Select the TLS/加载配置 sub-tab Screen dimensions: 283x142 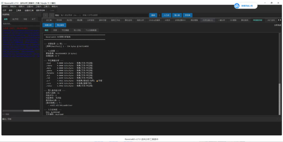click(x=91, y=30)
